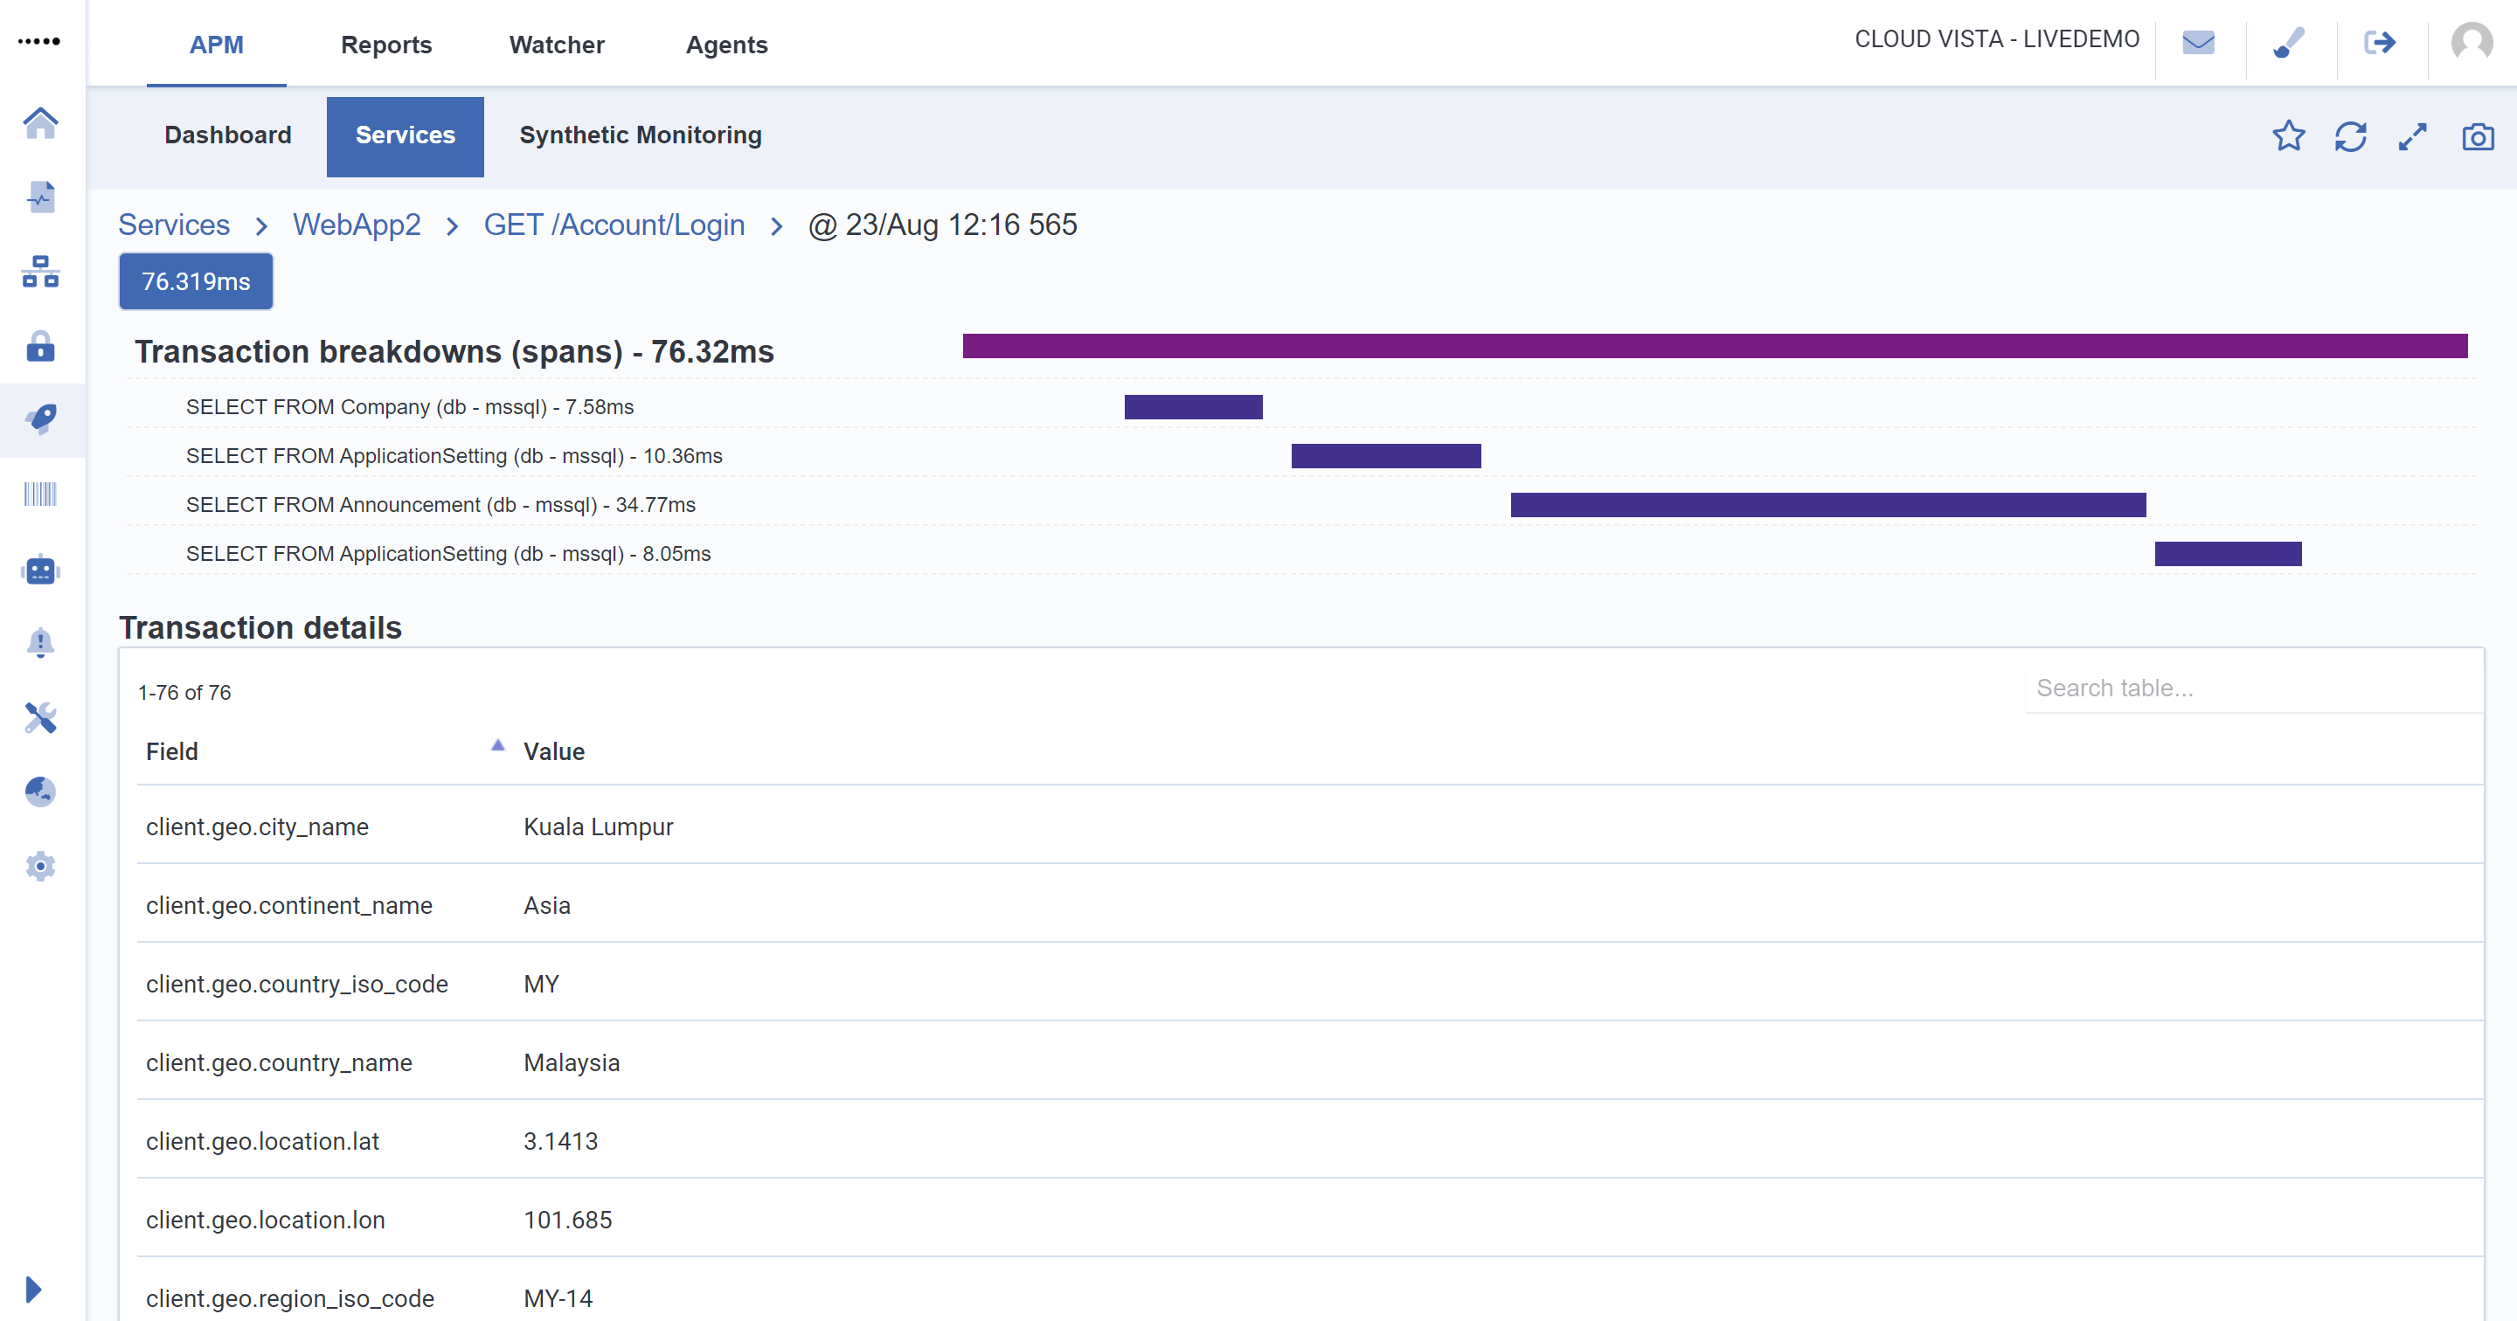Click the 76.319ms transaction button

(x=197, y=281)
